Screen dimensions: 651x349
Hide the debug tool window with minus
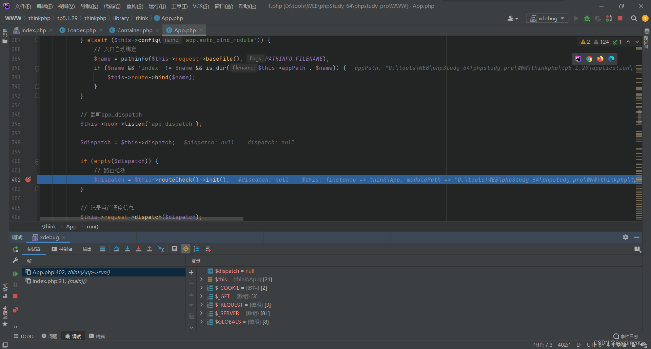637,237
